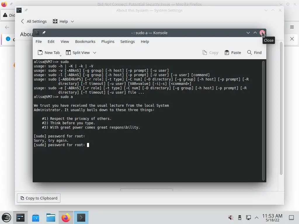299x224 pixels.
Task: Open the Plugins menu in Konsole
Action: pos(108,41)
